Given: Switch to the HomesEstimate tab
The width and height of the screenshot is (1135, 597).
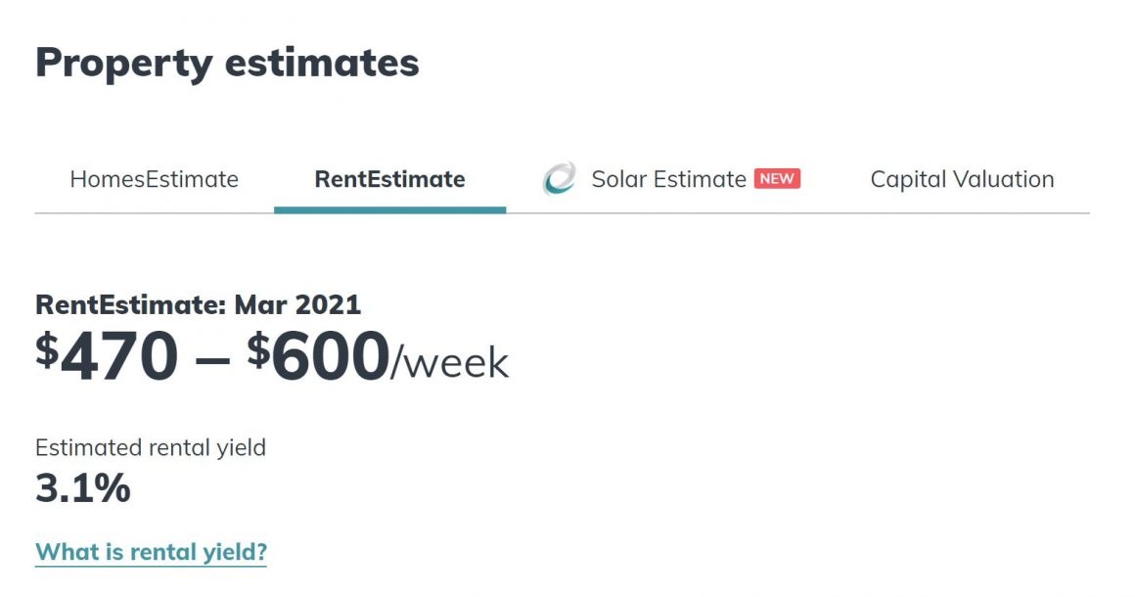Looking at the screenshot, I should (x=155, y=179).
